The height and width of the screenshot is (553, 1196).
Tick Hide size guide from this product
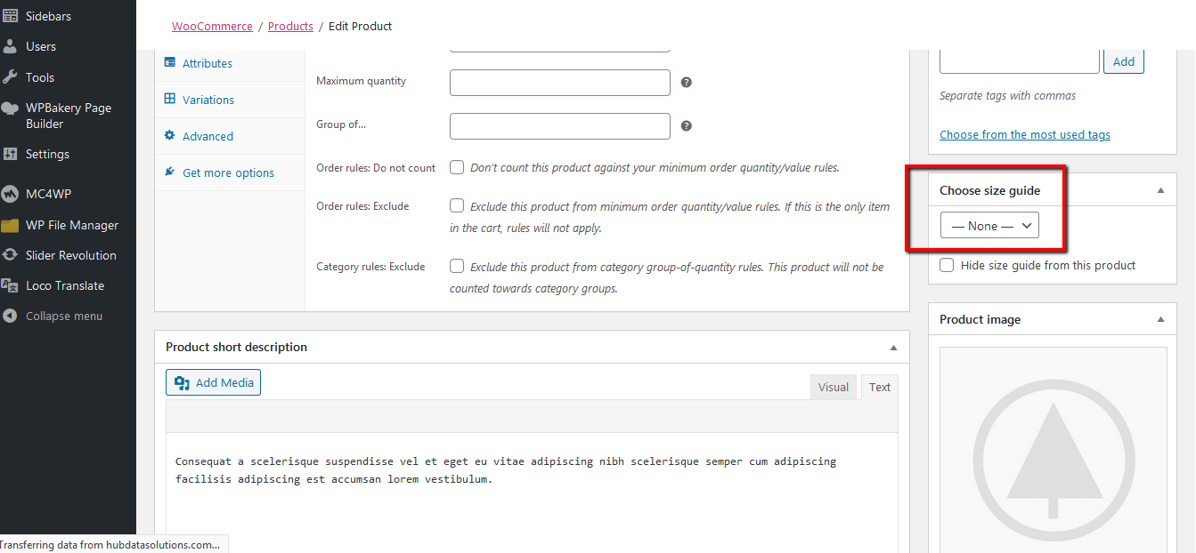tap(947, 265)
